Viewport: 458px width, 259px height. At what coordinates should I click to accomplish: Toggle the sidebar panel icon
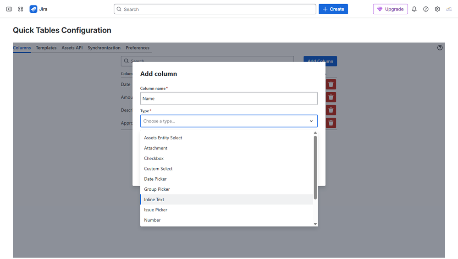(x=9, y=9)
